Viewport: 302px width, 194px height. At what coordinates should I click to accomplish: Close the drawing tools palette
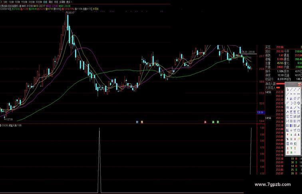[x=299, y=84]
